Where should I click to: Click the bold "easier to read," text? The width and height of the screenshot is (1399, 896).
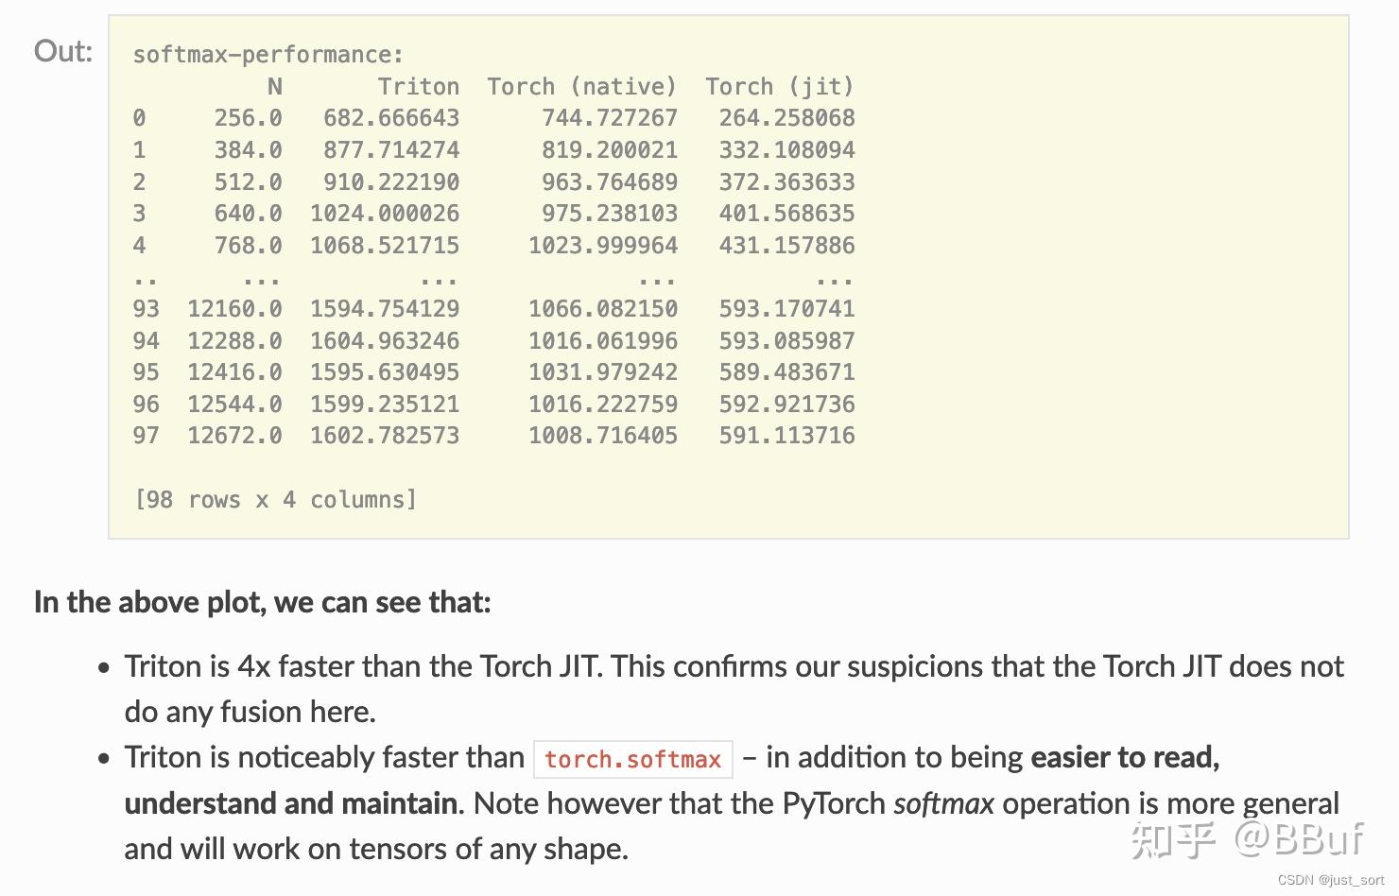tap(1125, 758)
